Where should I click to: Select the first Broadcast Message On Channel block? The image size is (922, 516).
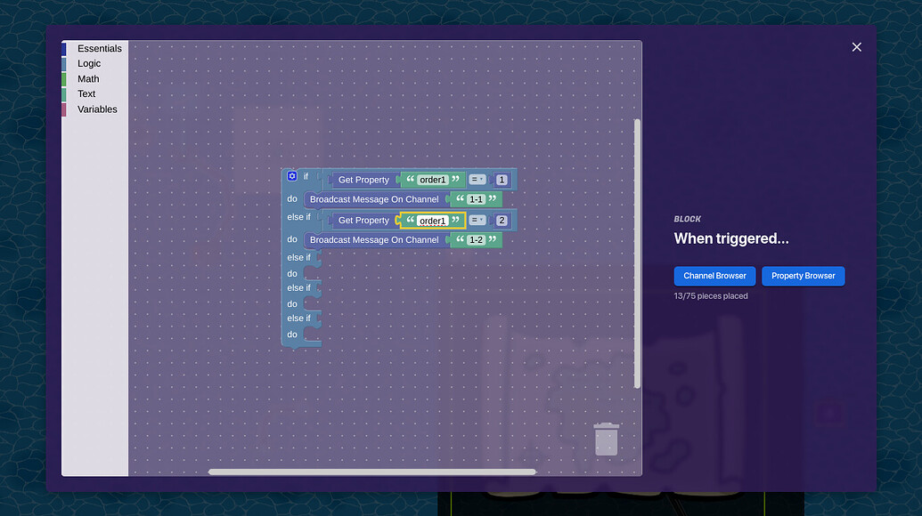point(373,198)
